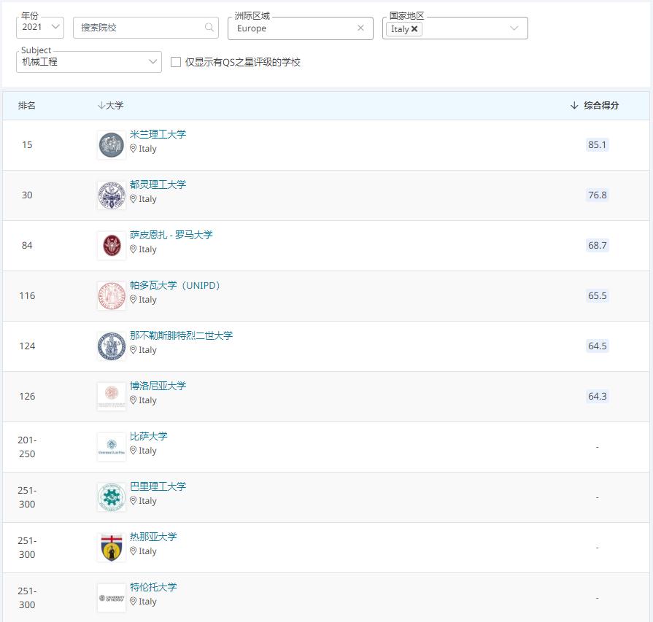Click 帕多瓦大学 logo thumbnail
This screenshot has width=653, height=622.
112,296
